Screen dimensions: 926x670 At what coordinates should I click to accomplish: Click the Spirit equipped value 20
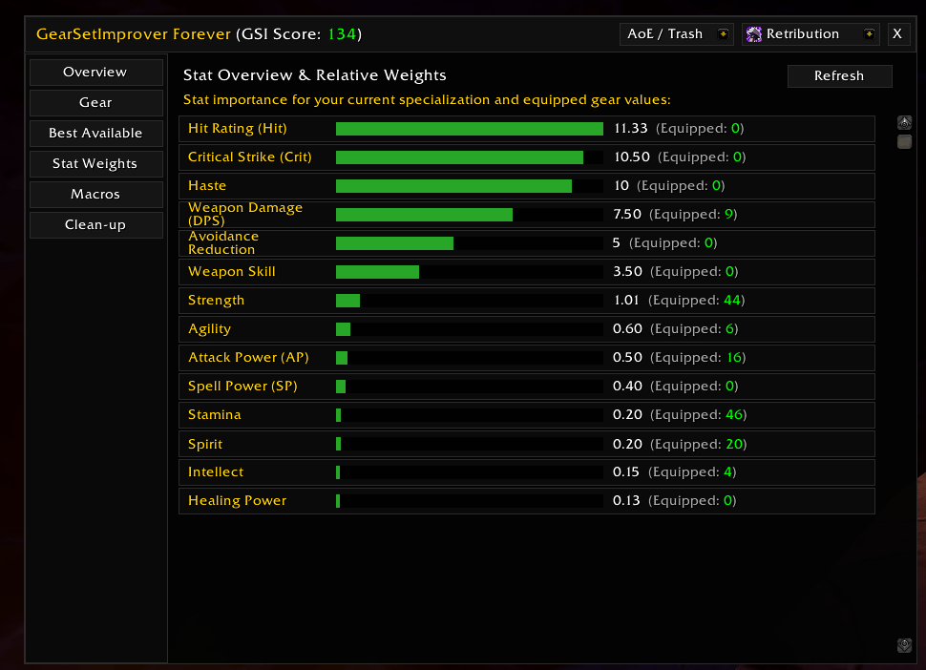(734, 445)
